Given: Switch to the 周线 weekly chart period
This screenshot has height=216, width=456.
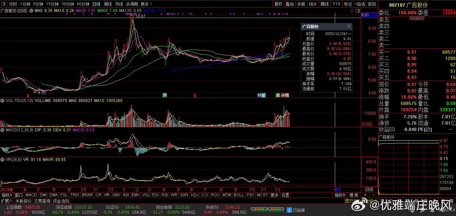Looking at the screenshot, I should click(x=108, y=4).
